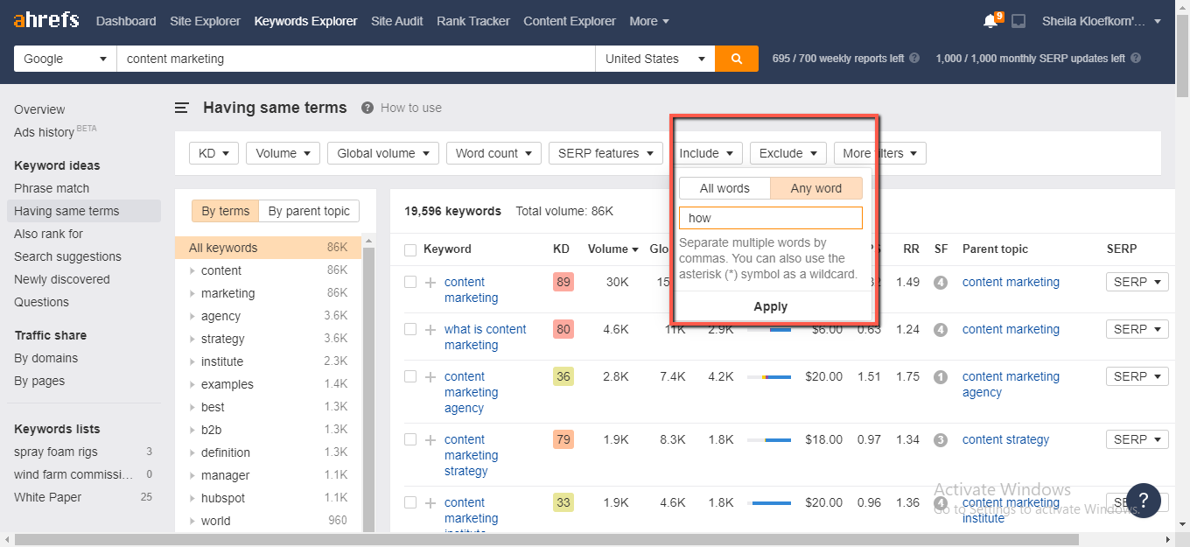Click the orange search magnifier button
This screenshot has height=547, width=1190.
point(737,59)
